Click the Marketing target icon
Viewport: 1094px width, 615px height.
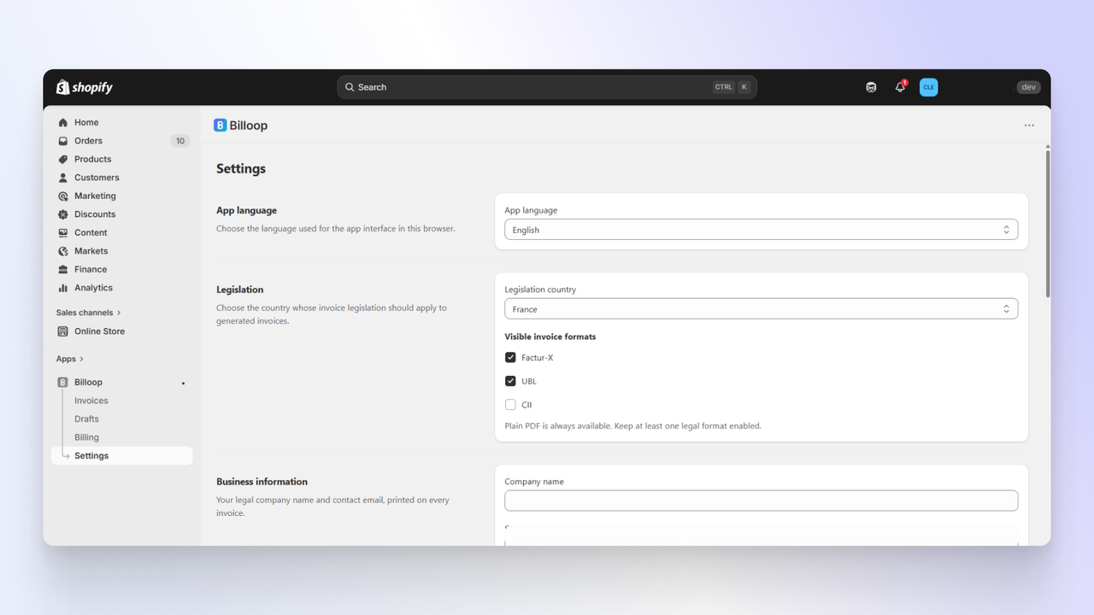point(63,196)
